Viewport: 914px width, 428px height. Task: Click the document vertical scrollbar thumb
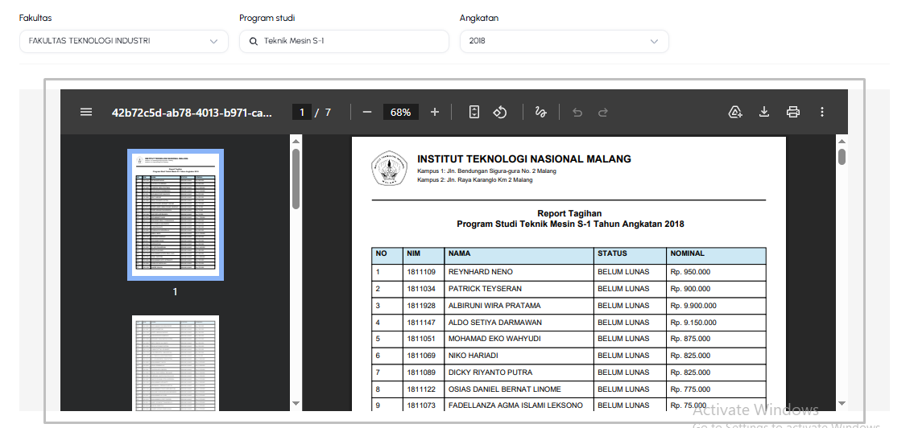point(842,157)
